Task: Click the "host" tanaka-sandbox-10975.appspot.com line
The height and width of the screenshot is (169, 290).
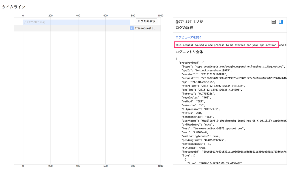Action: pyautogui.click(x=213, y=129)
